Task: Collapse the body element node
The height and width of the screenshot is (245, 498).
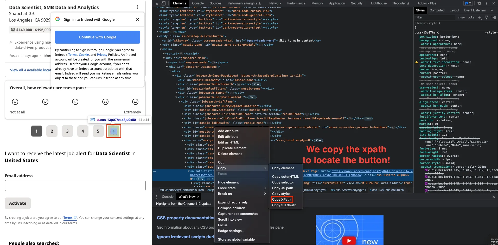Action: coord(158,36)
